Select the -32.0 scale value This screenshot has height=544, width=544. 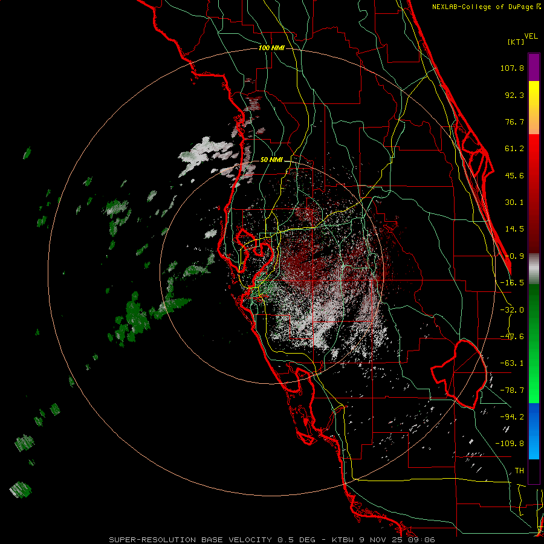[512, 310]
